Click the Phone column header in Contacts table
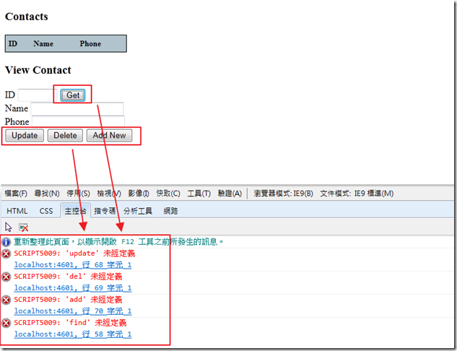 tap(90, 44)
